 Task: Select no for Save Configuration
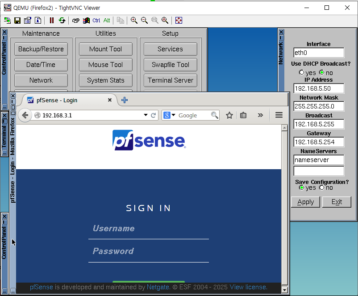[322, 188]
